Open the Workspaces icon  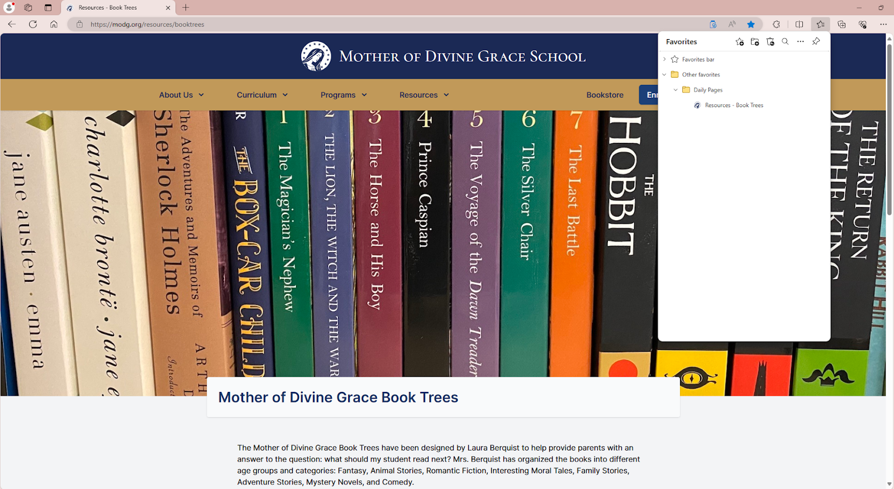pyautogui.click(x=28, y=8)
